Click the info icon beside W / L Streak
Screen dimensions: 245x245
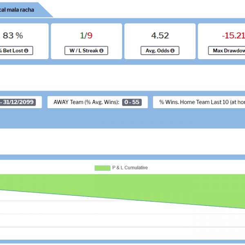coord(101,51)
